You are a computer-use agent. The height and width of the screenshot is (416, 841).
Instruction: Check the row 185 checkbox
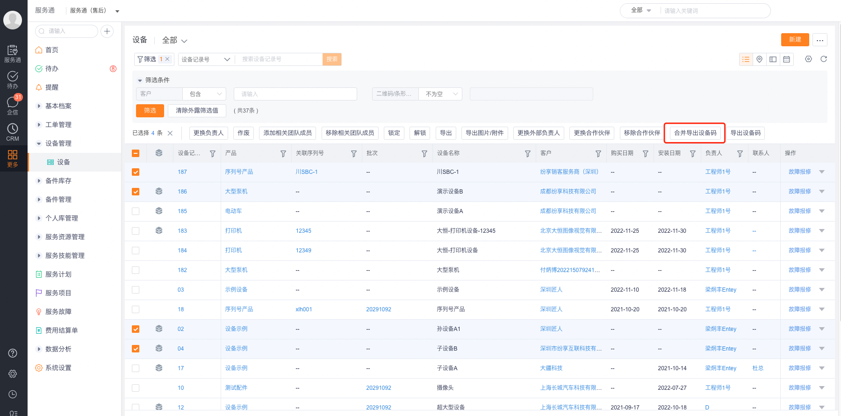click(x=136, y=211)
